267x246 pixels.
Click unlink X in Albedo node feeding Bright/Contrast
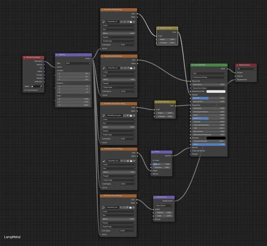pyautogui.click(x=134, y=22)
